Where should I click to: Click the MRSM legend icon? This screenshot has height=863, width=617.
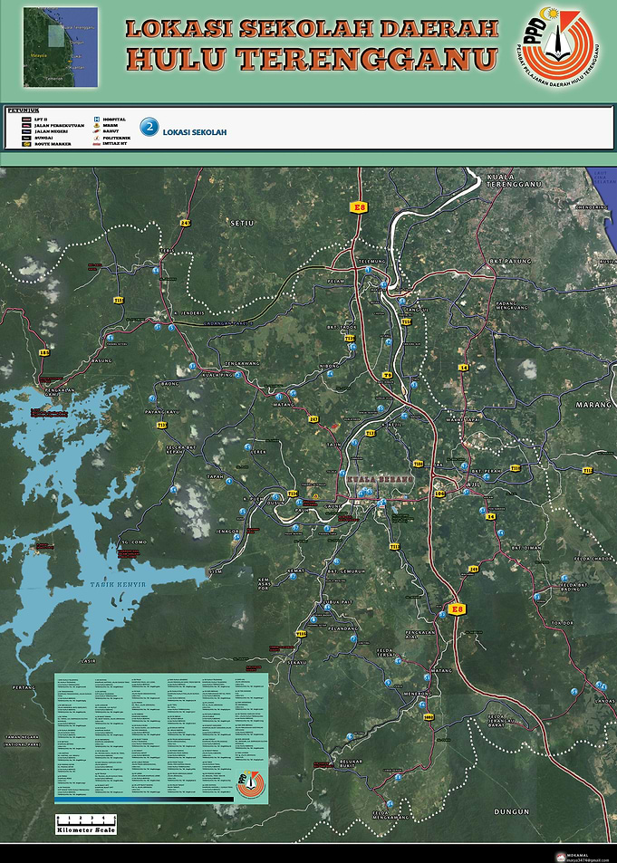coord(96,125)
